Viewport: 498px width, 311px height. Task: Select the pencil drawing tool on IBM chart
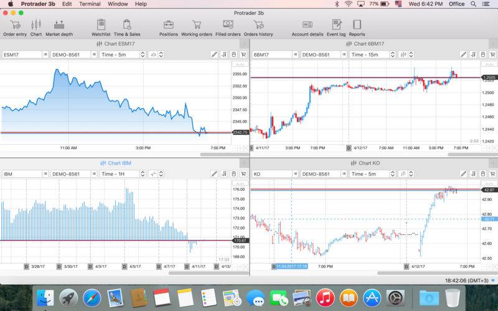[x=214, y=174]
